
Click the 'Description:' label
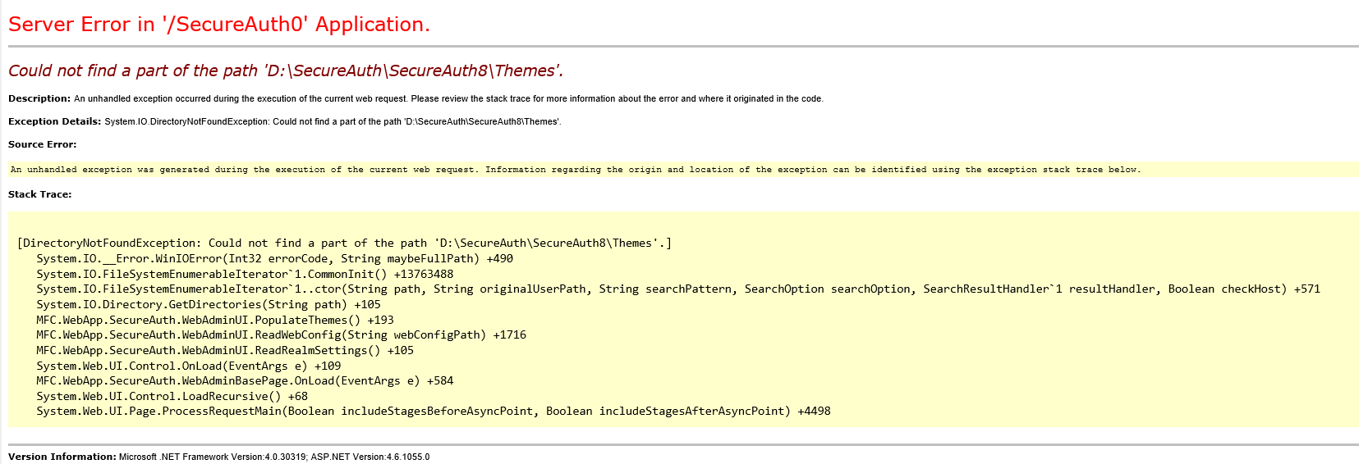[x=39, y=98]
